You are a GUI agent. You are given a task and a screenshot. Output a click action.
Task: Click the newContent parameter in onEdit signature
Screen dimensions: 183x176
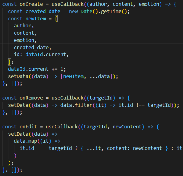[127, 127]
